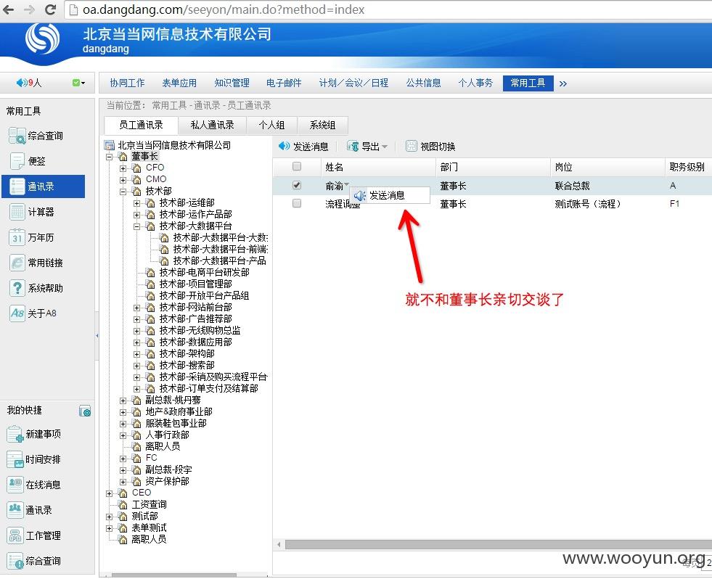Click the 我的快捷 settings icon
The width and height of the screenshot is (712, 579).
point(85,411)
